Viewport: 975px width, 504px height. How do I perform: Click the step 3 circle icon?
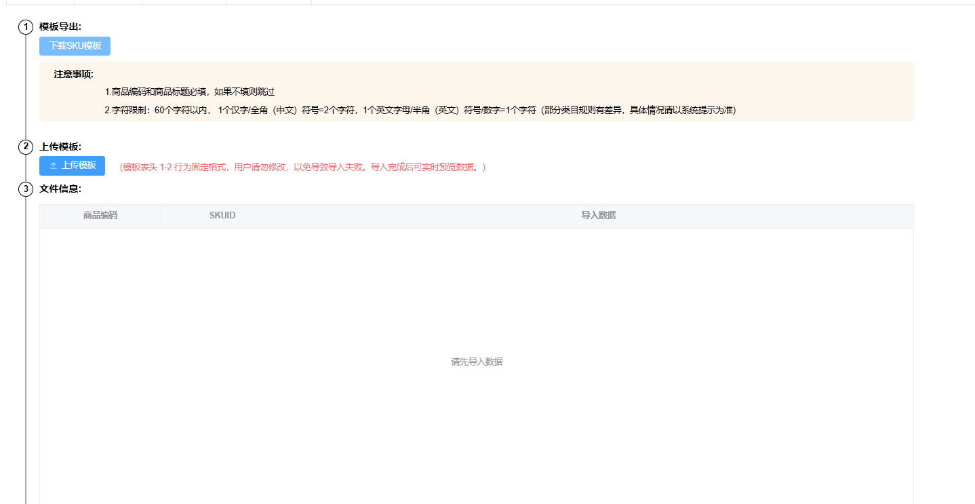pos(26,189)
